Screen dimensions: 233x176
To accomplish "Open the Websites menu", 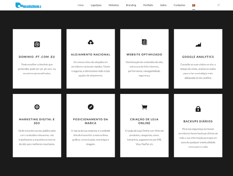I will (x=114, y=5).
